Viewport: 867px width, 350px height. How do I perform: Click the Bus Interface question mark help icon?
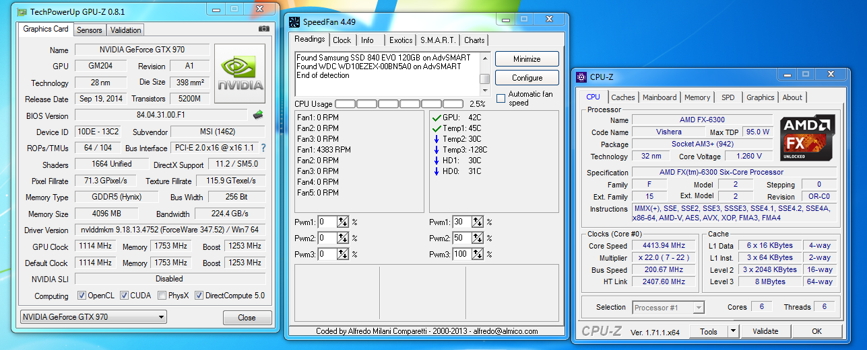point(263,148)
